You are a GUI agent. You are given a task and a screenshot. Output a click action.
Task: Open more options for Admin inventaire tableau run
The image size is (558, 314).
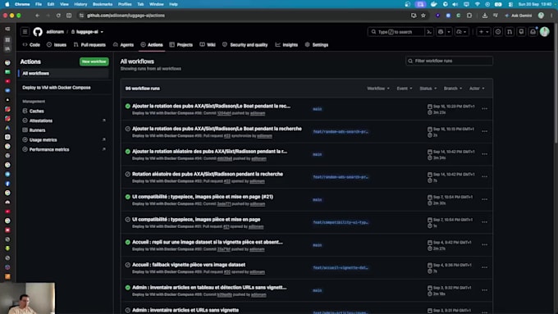tap(484, 290)
